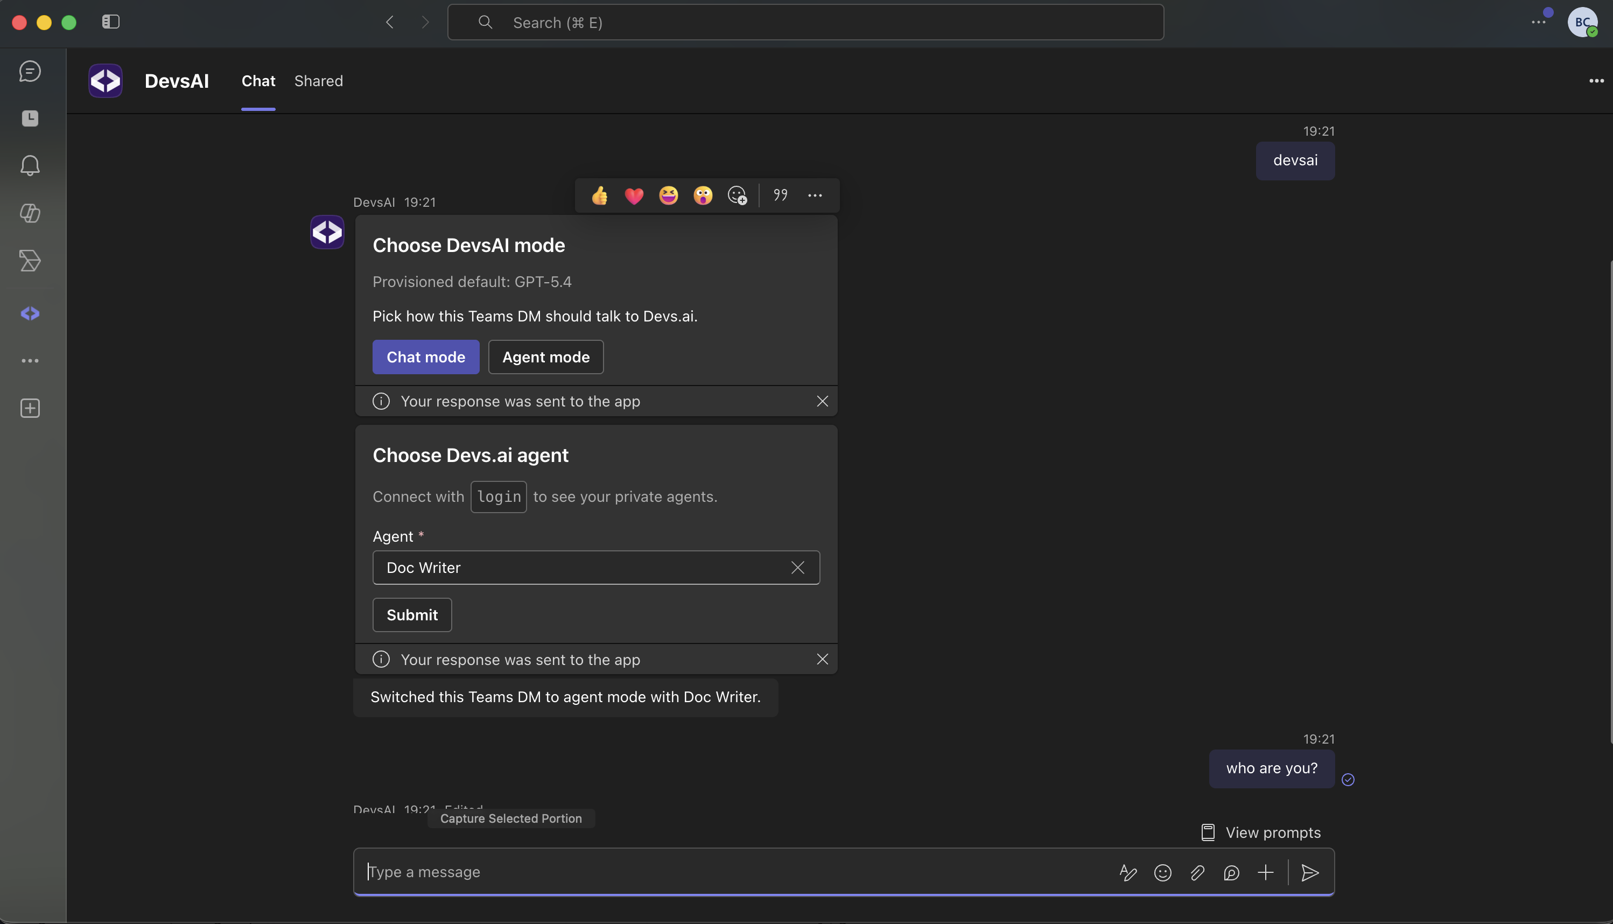Add an app with the sidebar plus icon
Screen dimensions: 1613x924
click(30, 408)
